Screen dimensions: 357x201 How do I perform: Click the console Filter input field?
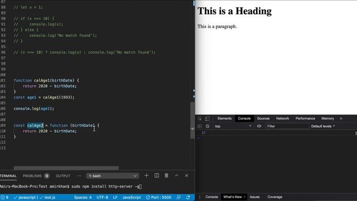287,126
